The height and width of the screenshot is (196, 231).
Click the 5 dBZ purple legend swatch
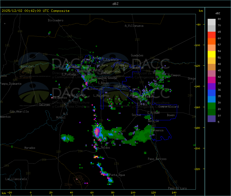click(211, 119)
